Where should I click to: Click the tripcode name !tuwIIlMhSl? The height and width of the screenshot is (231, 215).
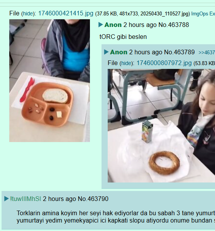coord(25,199)
